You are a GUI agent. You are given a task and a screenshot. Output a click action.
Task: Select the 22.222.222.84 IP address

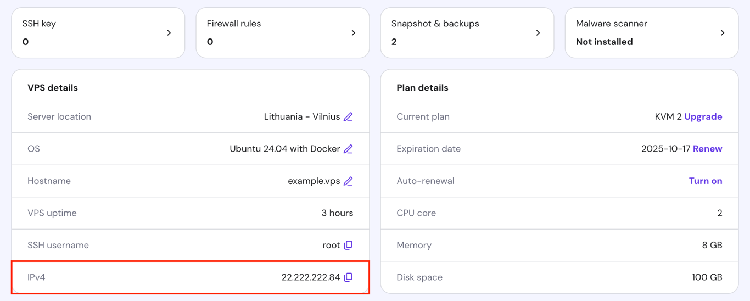311,277
